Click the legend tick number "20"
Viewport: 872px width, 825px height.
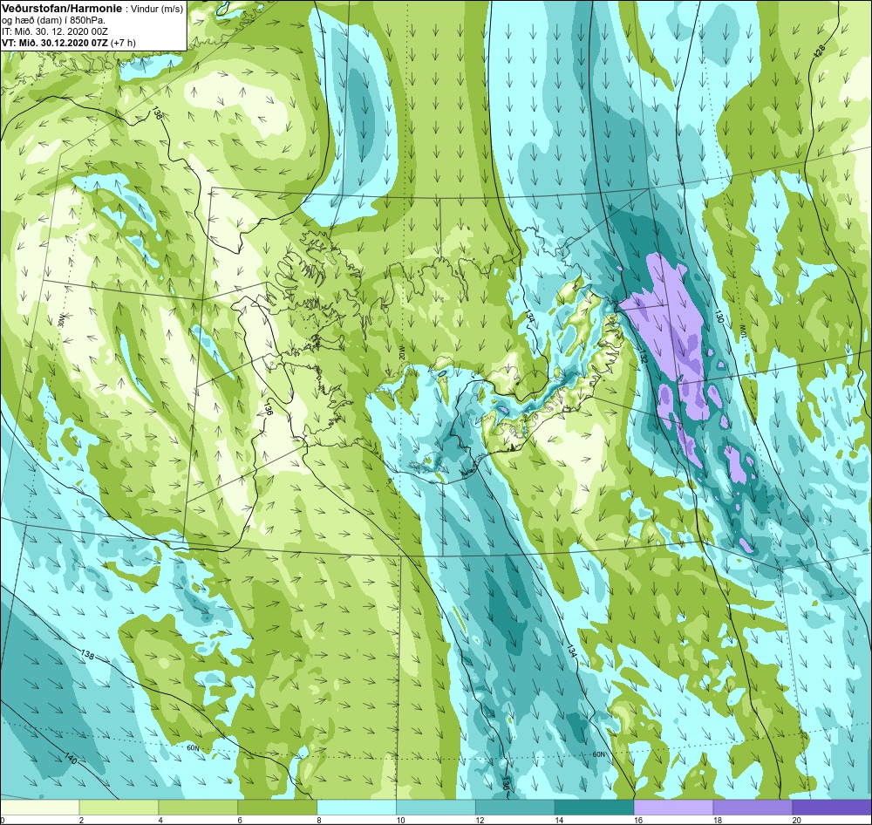click(796, 820)
